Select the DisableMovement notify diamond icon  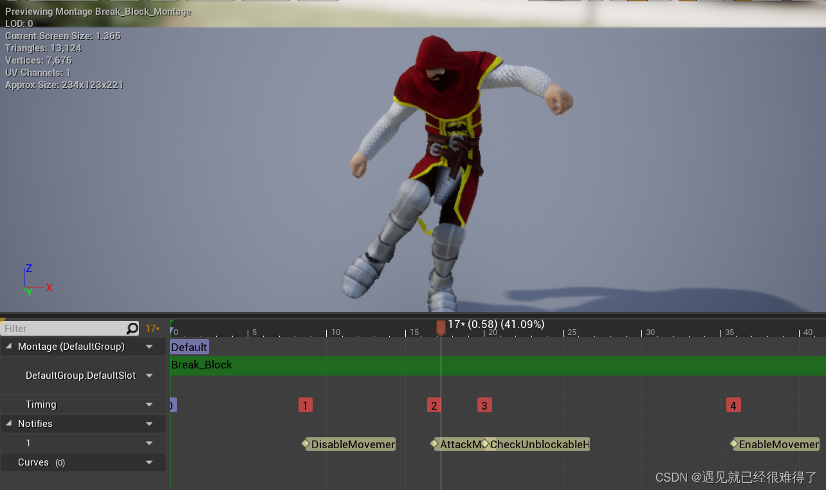306,444
